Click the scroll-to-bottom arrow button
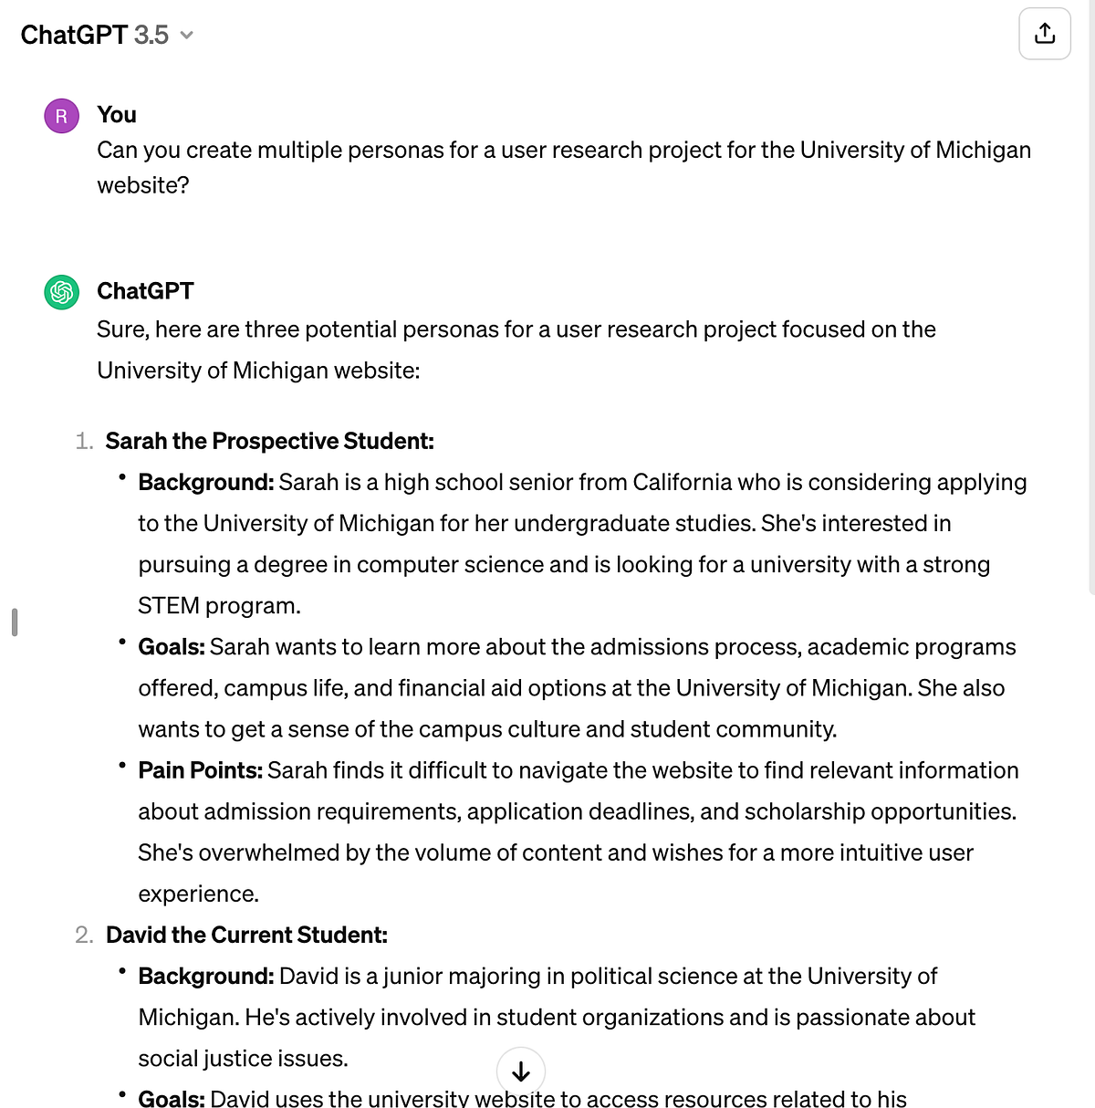Screen dimensions: 1095x1108 [x=521, y=1071]
